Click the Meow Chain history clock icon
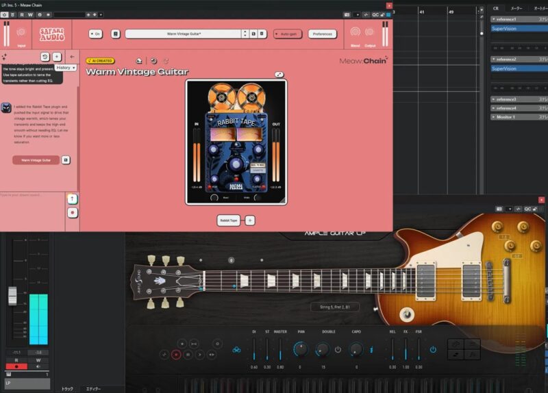The height and width of the screenshot is (393, 548). click(45, 57)
